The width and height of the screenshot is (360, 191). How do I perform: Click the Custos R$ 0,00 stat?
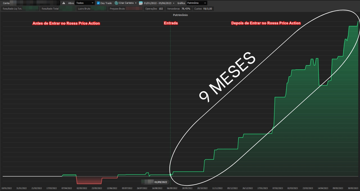tap(203, 9)
